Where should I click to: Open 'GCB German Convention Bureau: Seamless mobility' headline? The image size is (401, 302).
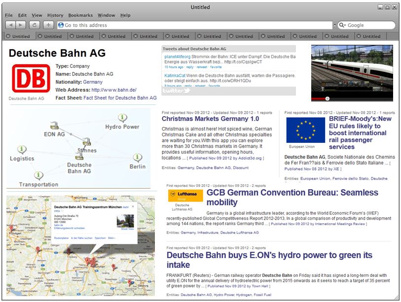click(292, 197)
